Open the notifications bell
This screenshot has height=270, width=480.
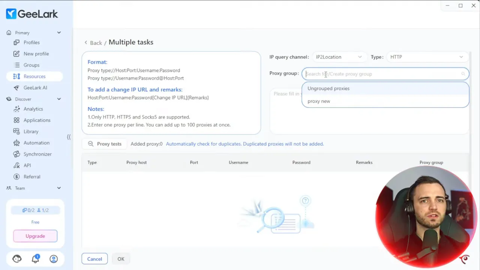tap(35, 259)
